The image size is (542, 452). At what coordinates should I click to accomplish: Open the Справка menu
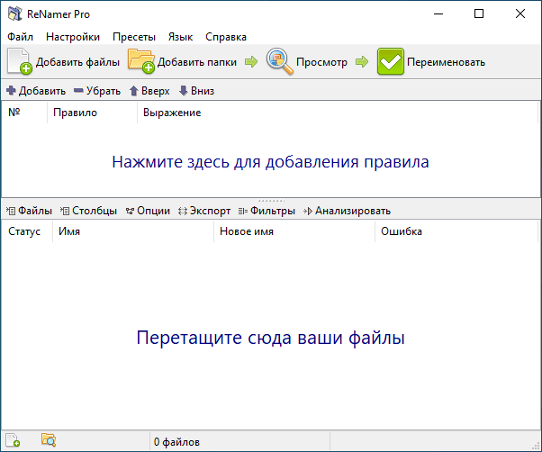pos(226,37)
